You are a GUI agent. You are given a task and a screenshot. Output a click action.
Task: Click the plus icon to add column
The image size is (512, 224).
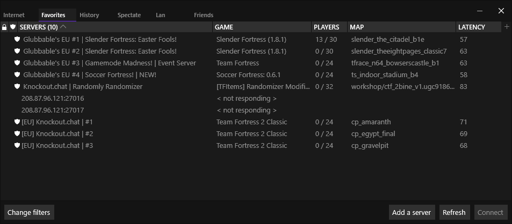tap(507, 27)
